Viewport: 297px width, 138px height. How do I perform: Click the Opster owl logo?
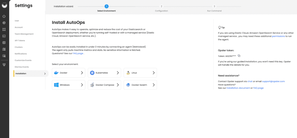pos(4,5)
